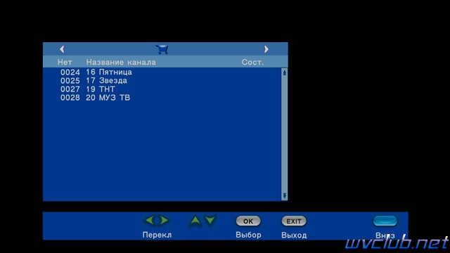Click the right arrow in the list header
Viewport: 450px width, 253px height.
(x=266, y=49)
